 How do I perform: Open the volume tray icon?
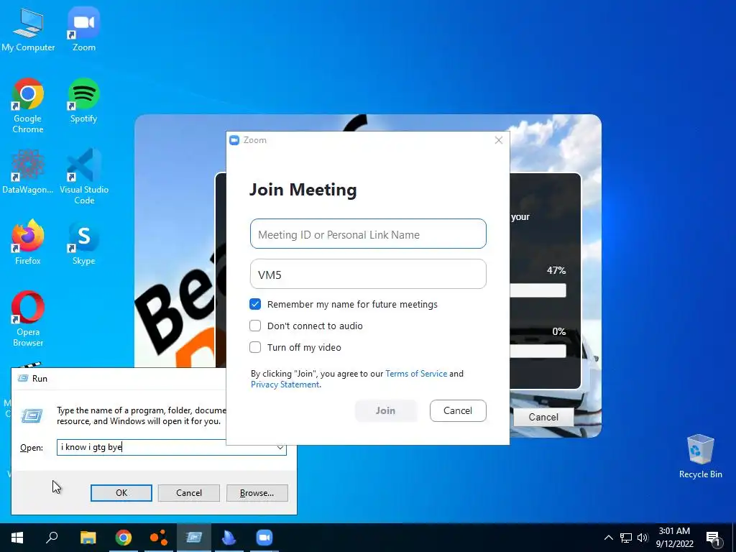click(642, 538)
